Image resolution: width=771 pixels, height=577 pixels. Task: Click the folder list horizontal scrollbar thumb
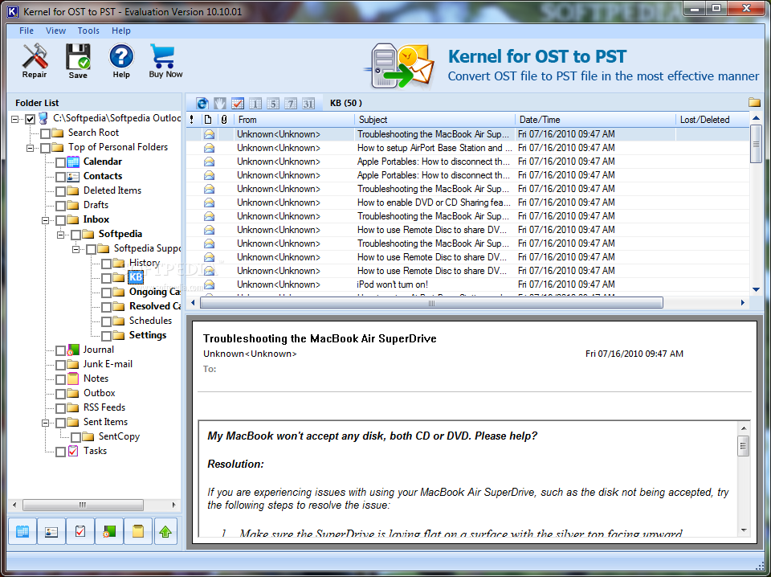83,505
